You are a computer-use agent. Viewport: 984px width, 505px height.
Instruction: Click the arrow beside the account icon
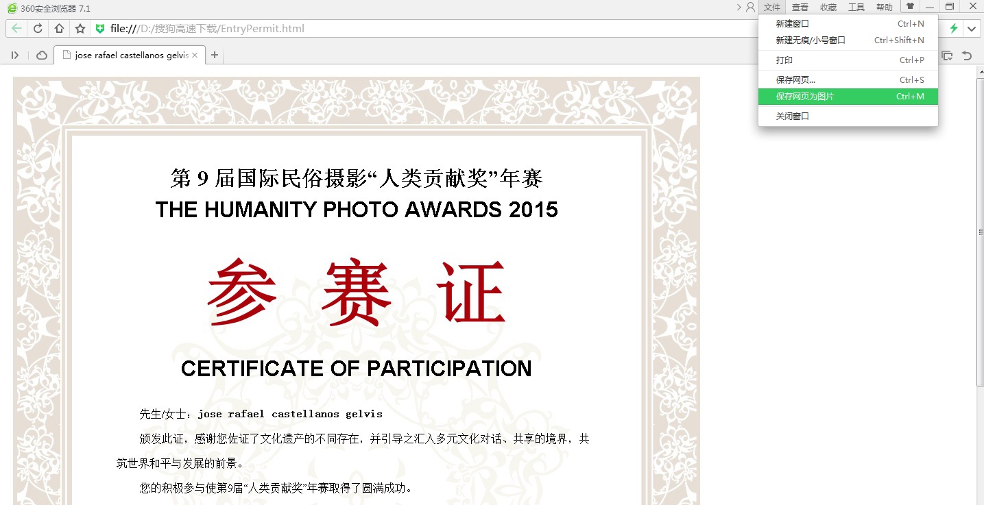[x=739, y=8]
